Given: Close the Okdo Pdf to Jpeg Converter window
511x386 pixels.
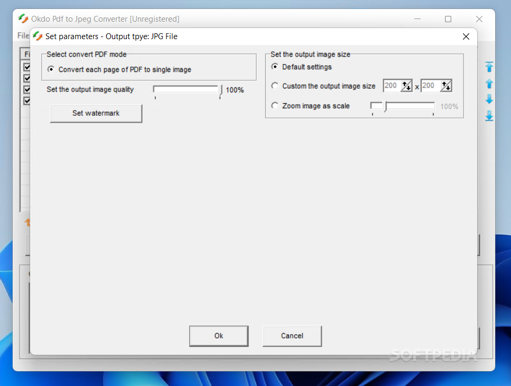Looking at the screenshot, I should point(479,19).
